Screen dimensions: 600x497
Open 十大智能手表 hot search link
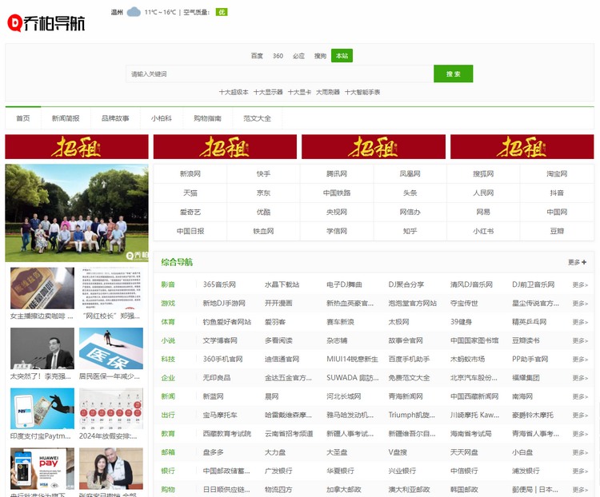point(362,92)
